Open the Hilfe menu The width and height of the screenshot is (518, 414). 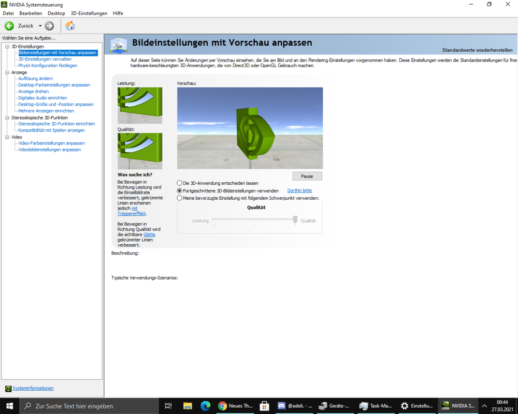118,13
